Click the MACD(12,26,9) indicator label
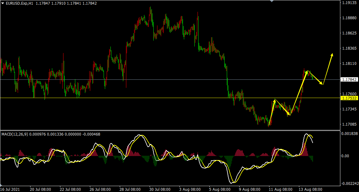This screenshot has width=359, height=192. click(14, 134)
